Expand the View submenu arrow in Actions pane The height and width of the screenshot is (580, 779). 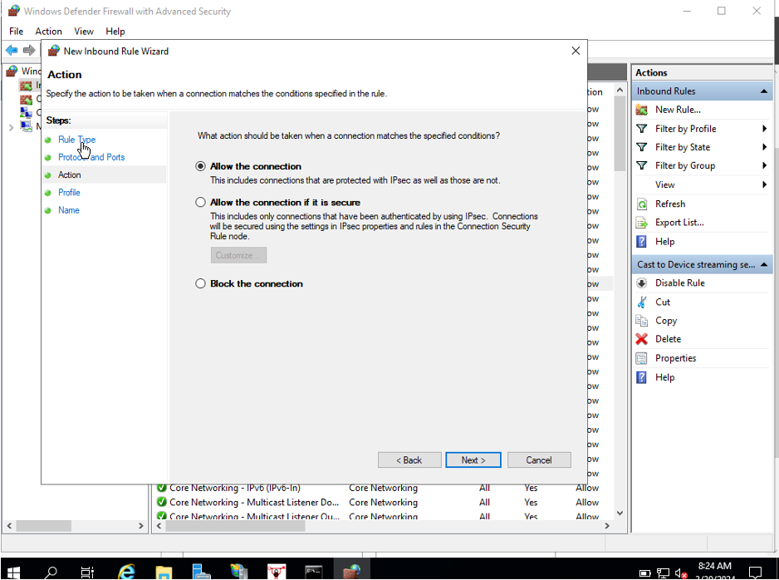click(x=764, y=184)
